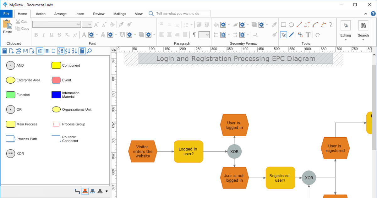
Task: Open the File menu
Action: [6, 14]
